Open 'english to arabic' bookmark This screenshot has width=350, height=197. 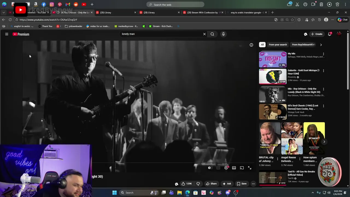click(22, 26)
